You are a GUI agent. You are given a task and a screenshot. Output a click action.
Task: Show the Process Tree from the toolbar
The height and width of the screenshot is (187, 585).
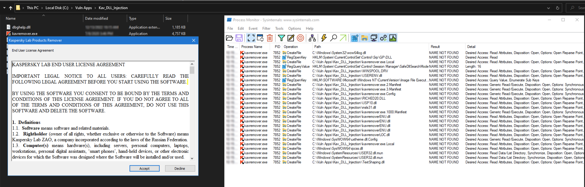312,38
